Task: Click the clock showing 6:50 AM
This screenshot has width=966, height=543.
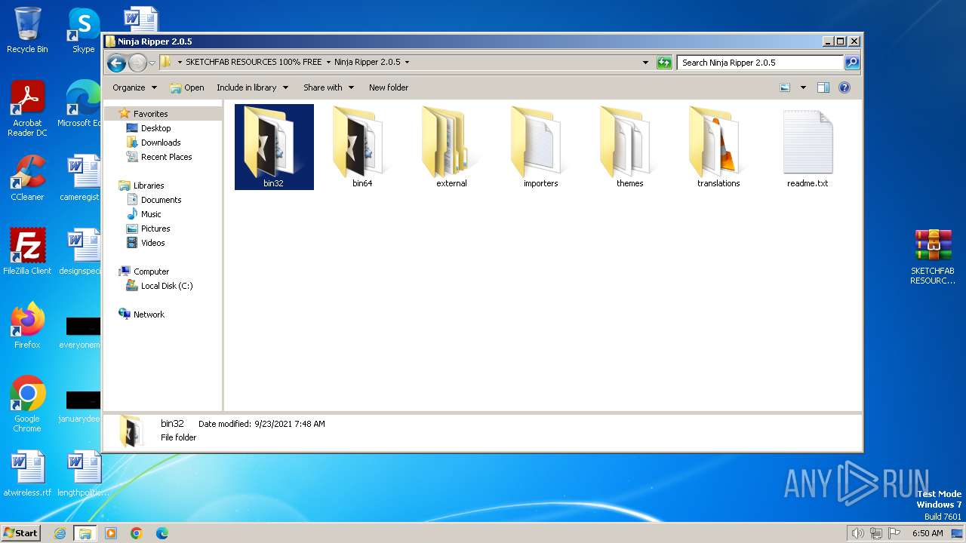Action: tap(928, 533)
